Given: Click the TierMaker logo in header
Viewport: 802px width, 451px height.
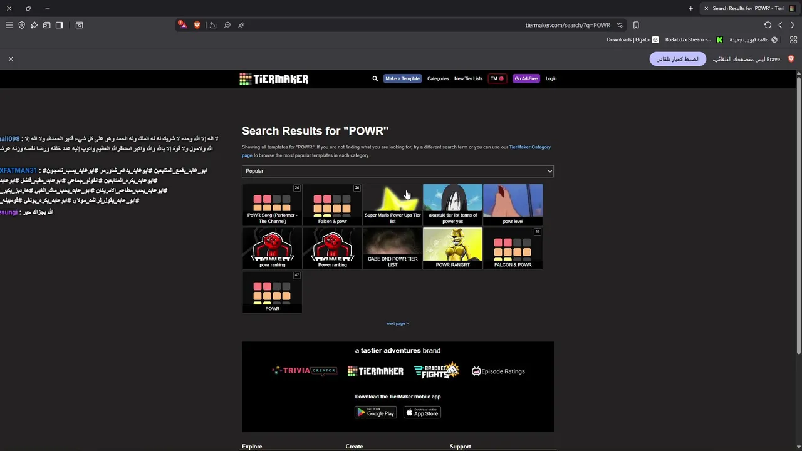Looking at the screenshot, I should [274, 78].
